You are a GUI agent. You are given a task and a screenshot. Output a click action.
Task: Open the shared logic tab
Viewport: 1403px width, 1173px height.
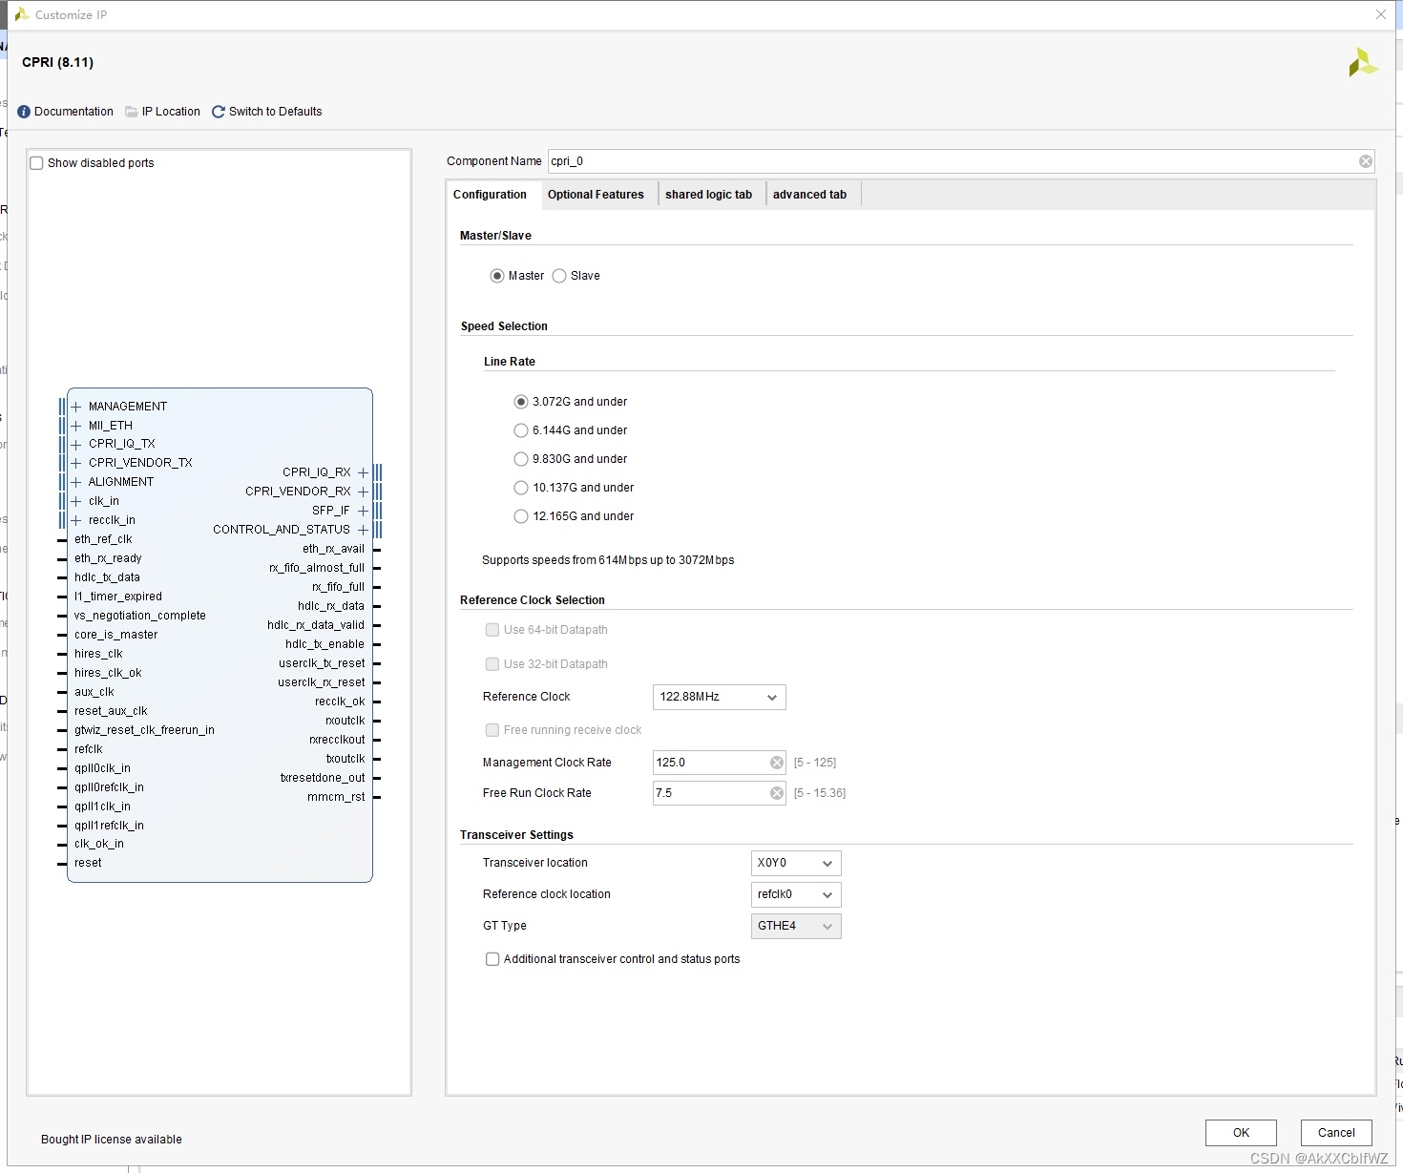point(708,195)
